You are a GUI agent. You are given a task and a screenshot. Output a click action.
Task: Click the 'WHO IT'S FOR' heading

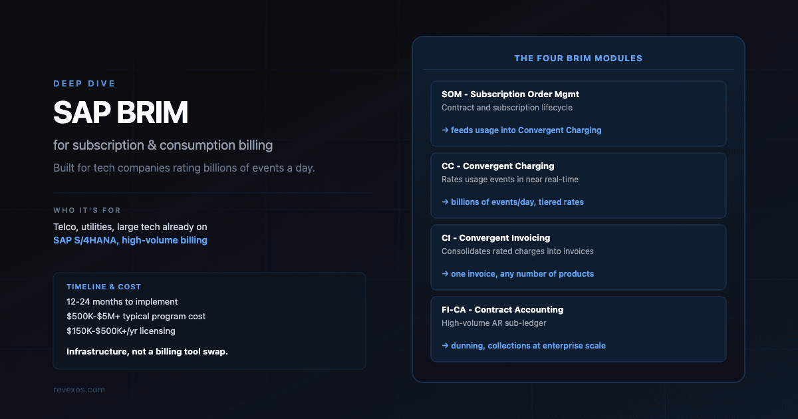[87, 210]
